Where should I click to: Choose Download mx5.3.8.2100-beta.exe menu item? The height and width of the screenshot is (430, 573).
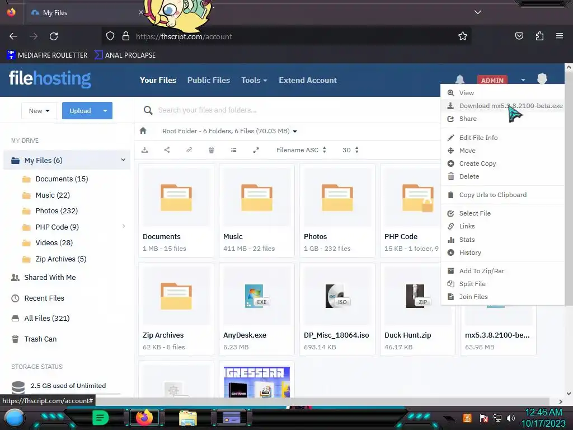[x=503, y=106]
